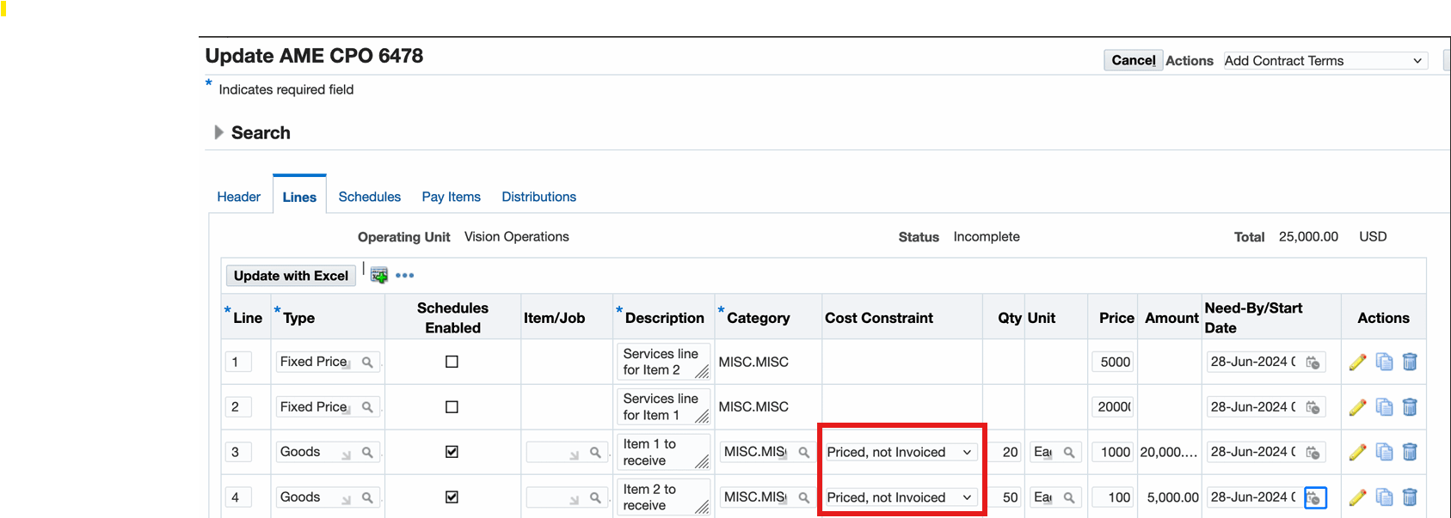The width and height of the screenshot is (1451, 518).
Task: Duplicate line 4 with copy icon
Action: click(x=1384, y=497)
